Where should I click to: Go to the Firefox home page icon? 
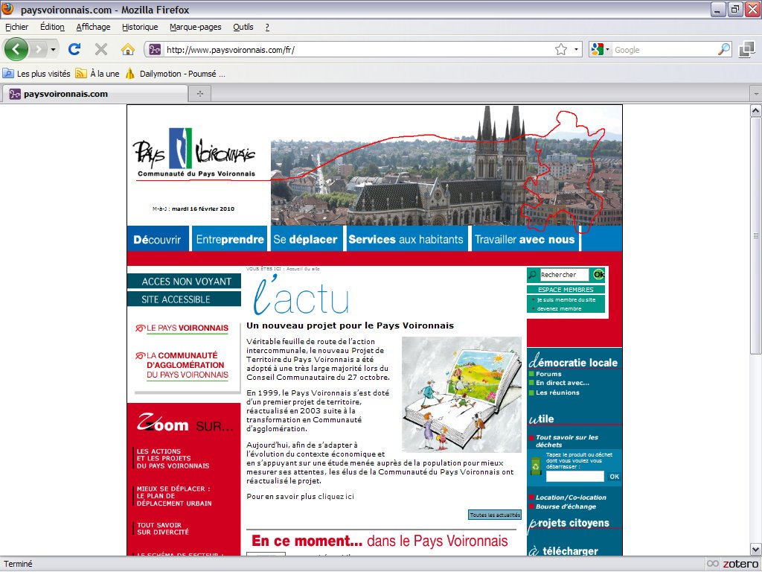tap(128, 50)
